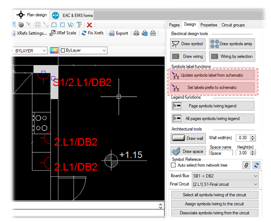Click the blue grip square above the red symbol

pos(44,73)
